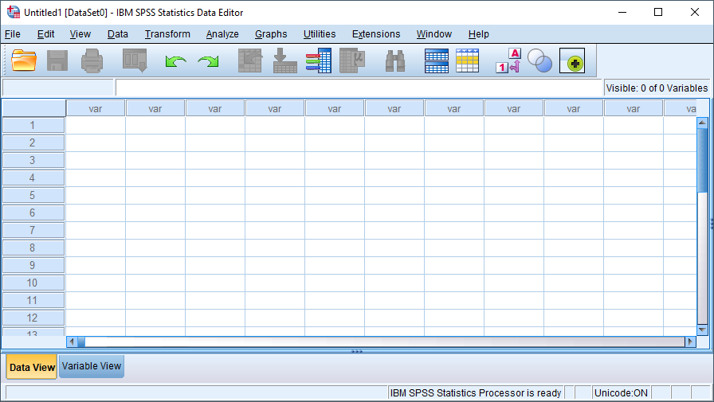Click the vertical scrollbar up arrow
The image size is (714, 402).
click(x=702, y=123)
